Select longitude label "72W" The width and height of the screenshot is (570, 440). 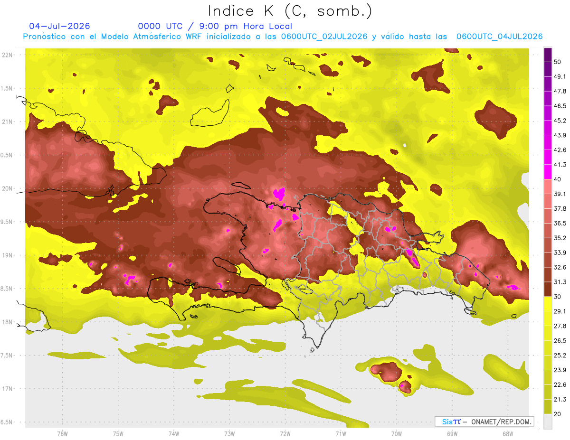pyautogui.click(x=285, y=433)
